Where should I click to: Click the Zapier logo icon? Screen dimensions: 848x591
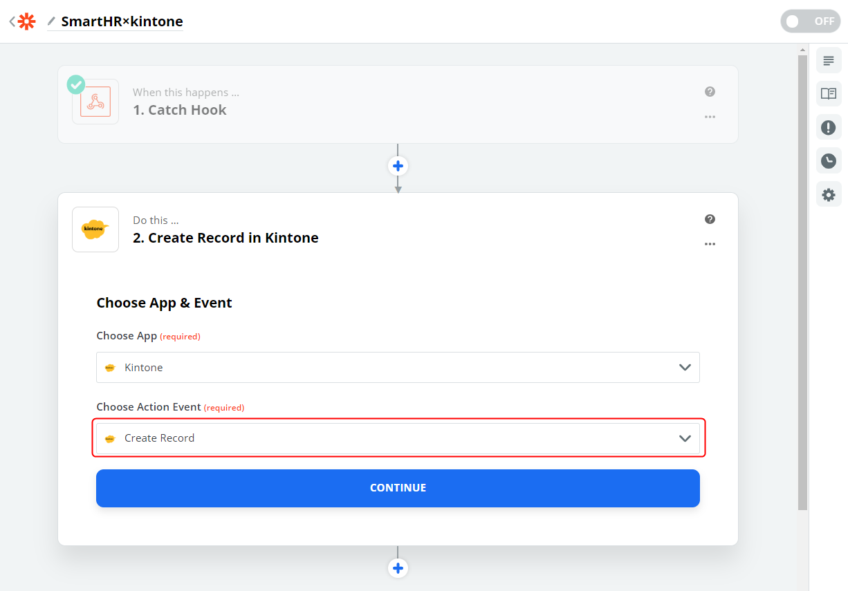coord(26,21)
